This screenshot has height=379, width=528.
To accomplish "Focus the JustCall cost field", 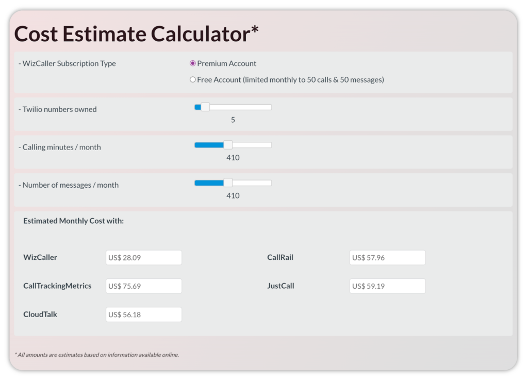I will (387, 286).
